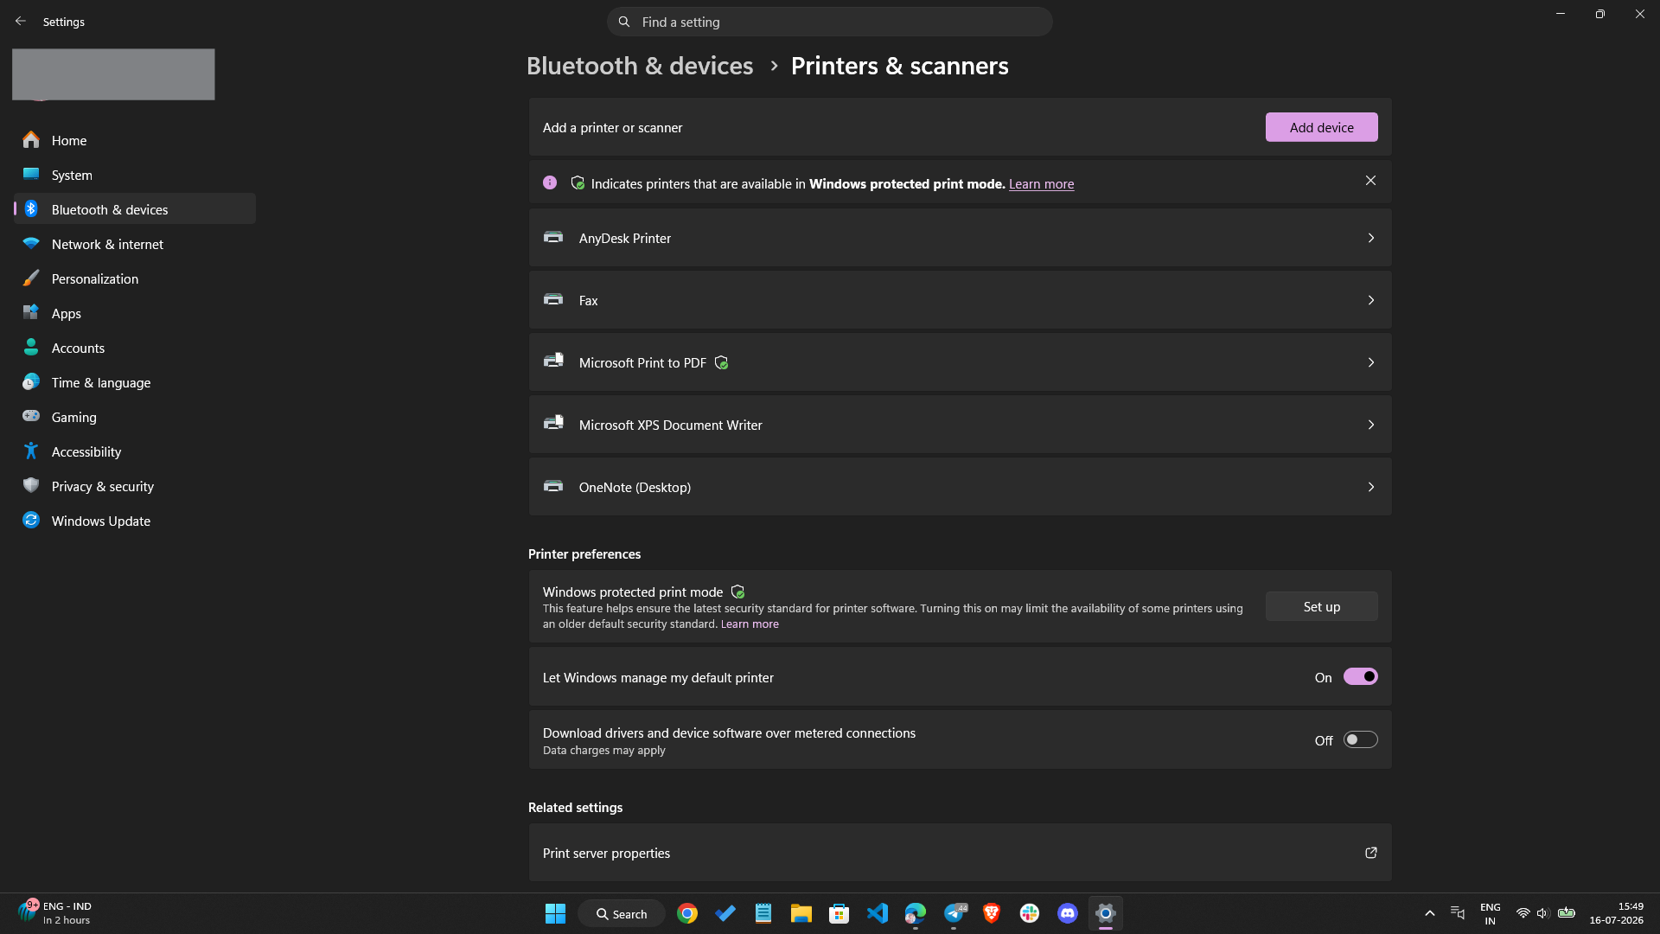Click the AnyDesk Printer icon
Screen dimensions: 1660x934
pos(553,237)
